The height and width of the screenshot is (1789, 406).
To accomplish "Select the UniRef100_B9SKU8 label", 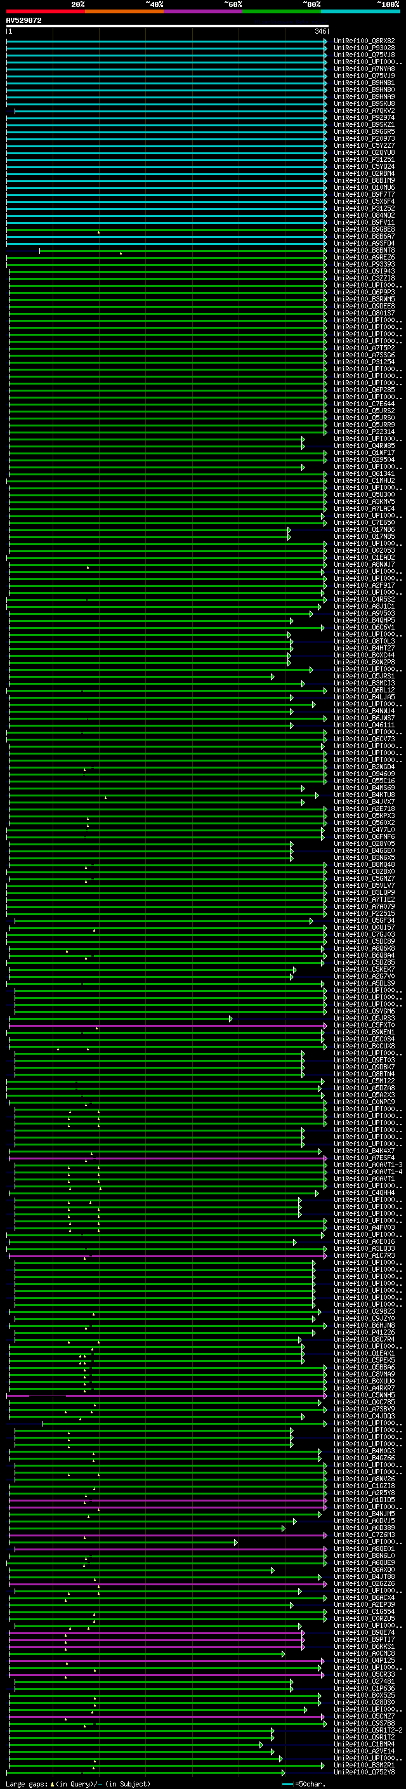I will click(364, 104).
